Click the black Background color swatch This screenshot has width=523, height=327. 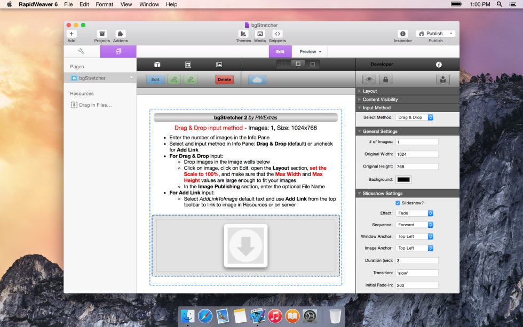coord(403,180)
